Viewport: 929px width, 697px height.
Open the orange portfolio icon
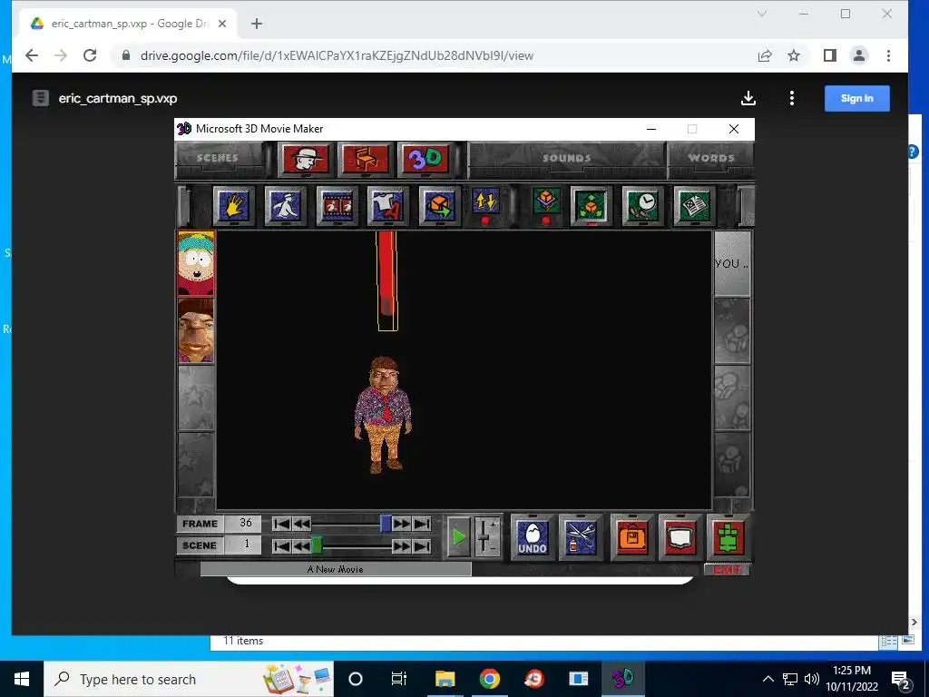pos(631,537)
